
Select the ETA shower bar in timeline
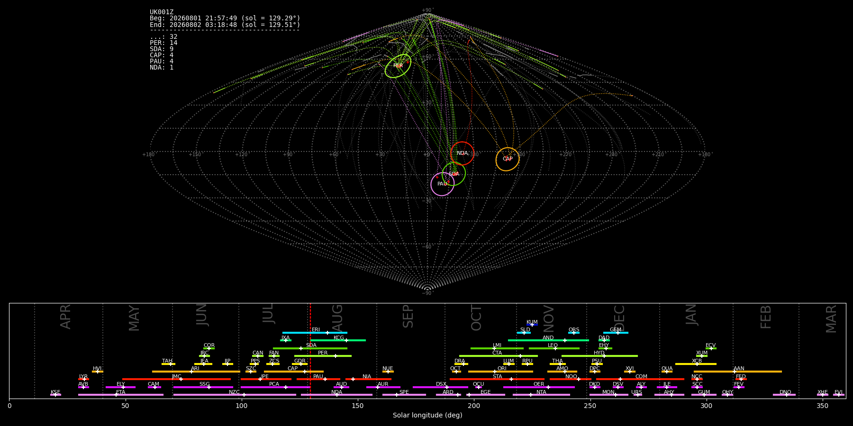point(121,395)
